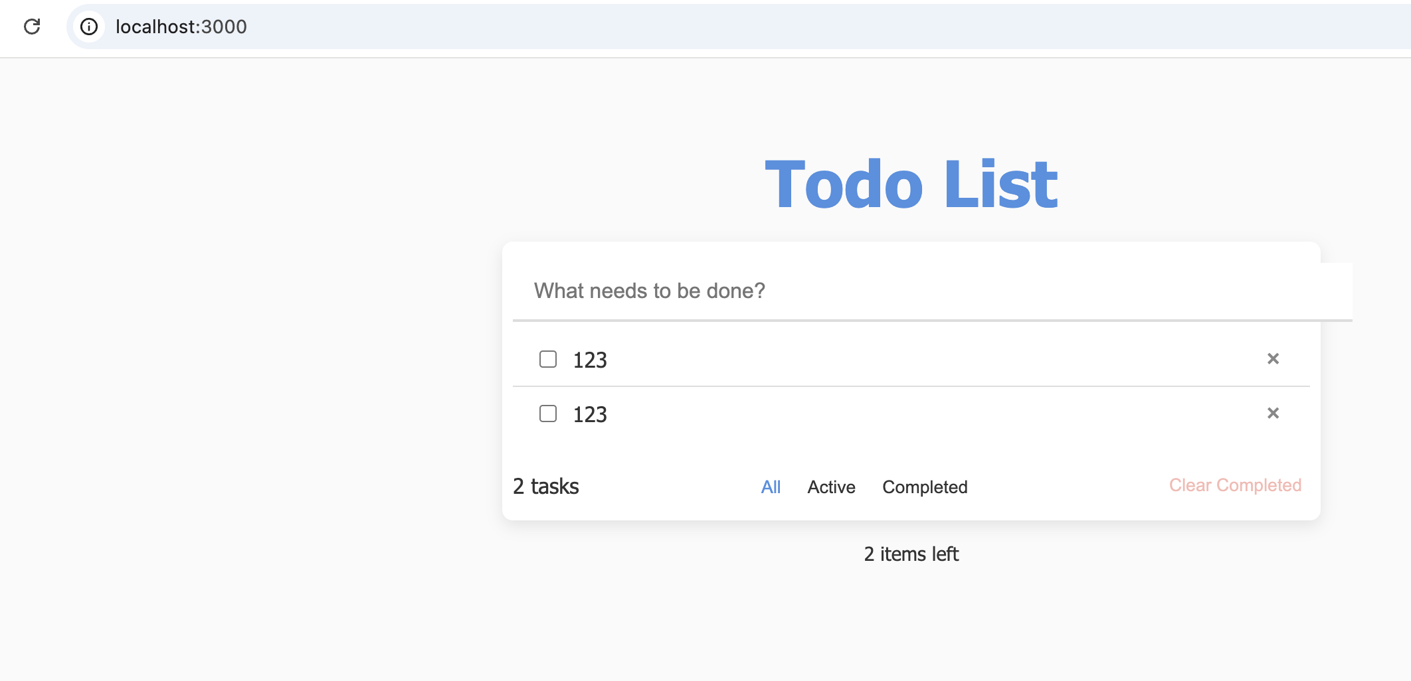Viewport: 1411px width, 681px height.
Task: Switch to the Active filter
Action: pyautogui.click(x=831, y=487)
